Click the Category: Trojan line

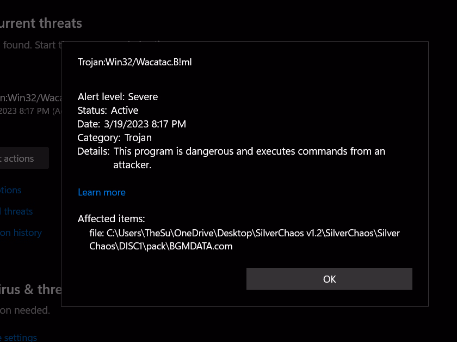tap(115, 138)
